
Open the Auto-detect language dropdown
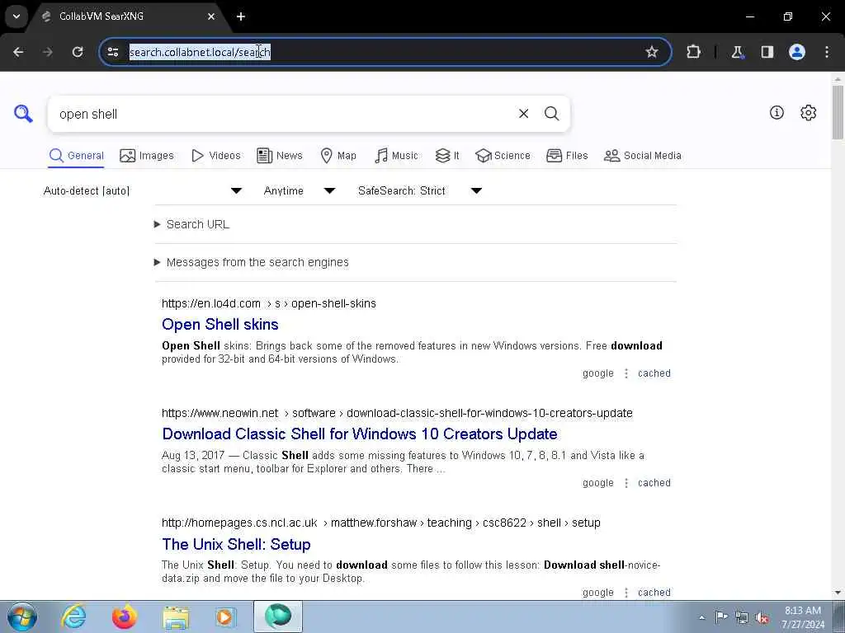click(x=142, y=190)
